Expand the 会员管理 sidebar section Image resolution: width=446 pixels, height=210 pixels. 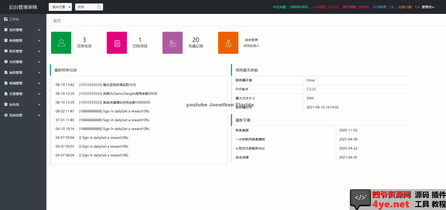pyautogui.click(x=23, y=62)
